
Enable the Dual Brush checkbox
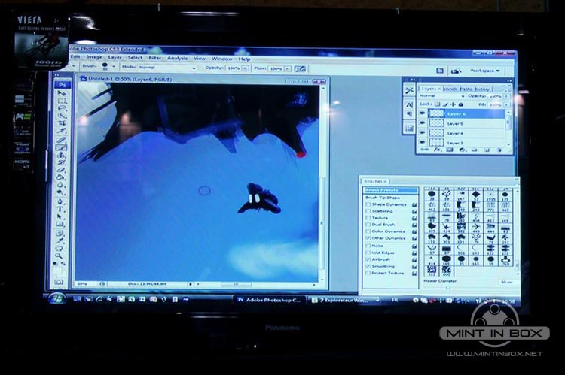368,225
